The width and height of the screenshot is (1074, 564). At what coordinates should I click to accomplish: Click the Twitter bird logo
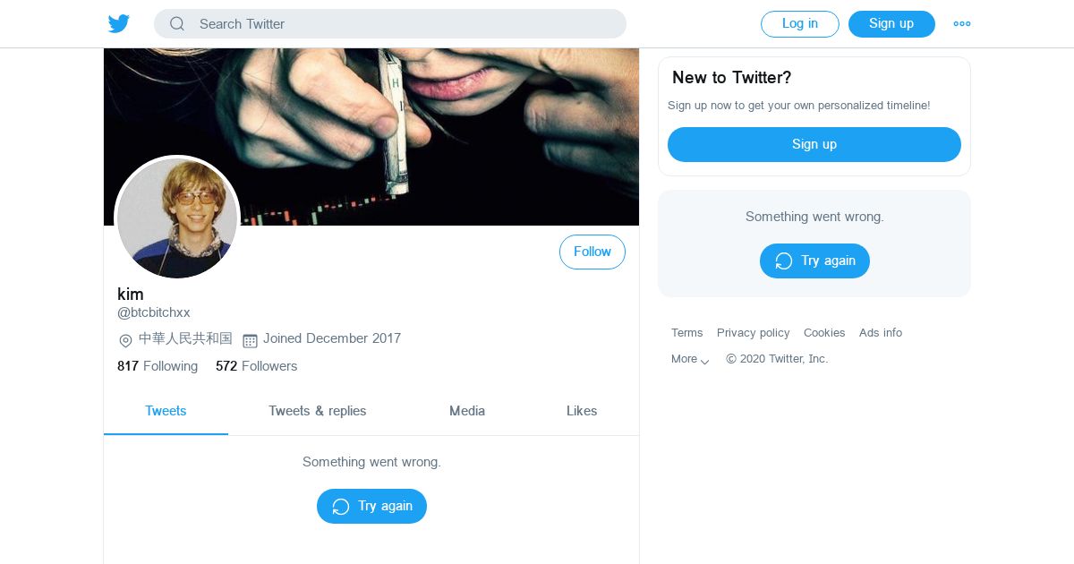tap(119, 24)
